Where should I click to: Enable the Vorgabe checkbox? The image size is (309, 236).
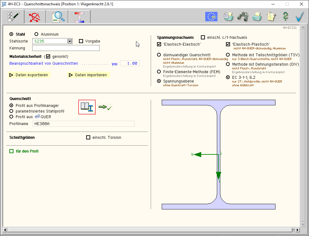(x=81, y=41)
